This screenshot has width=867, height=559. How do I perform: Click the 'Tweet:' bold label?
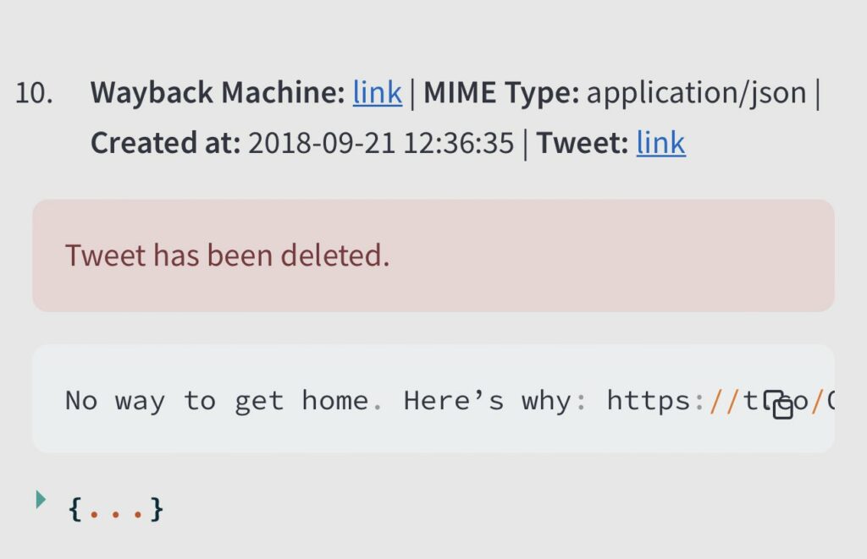(583, 143)
